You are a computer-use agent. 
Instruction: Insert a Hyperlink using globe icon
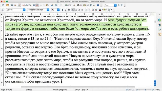pyautogui.click(x=66, y=5)
